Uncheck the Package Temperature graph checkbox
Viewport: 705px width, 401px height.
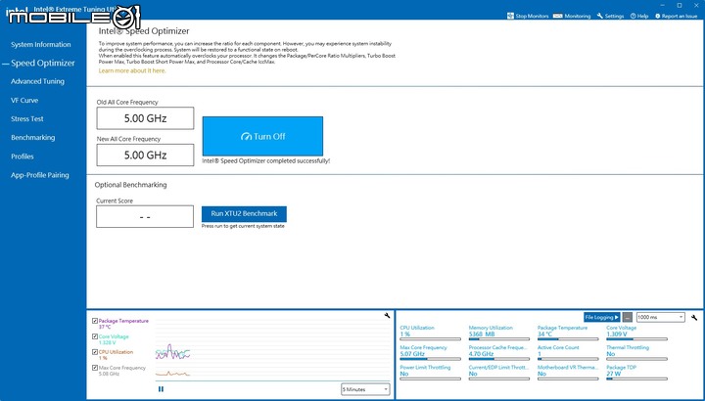coord(95,321)
